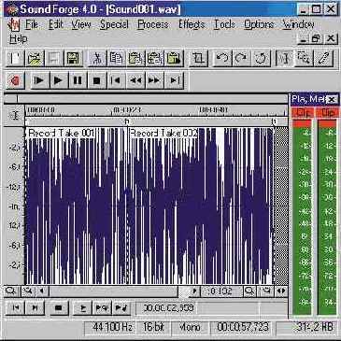Click the Open file folder icon
This screenshot has width=341, height=341.
(x=35, y=59)
